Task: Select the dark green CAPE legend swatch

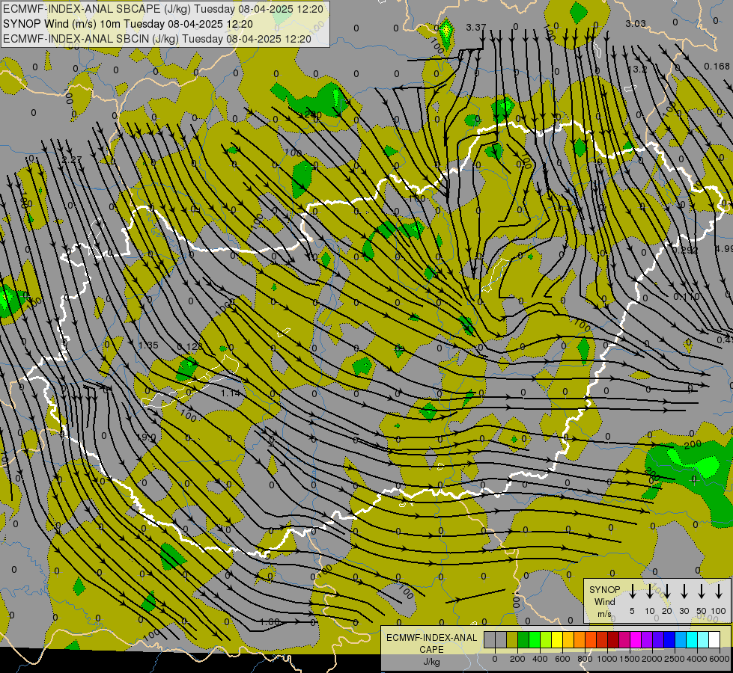Action: point(523,639)
